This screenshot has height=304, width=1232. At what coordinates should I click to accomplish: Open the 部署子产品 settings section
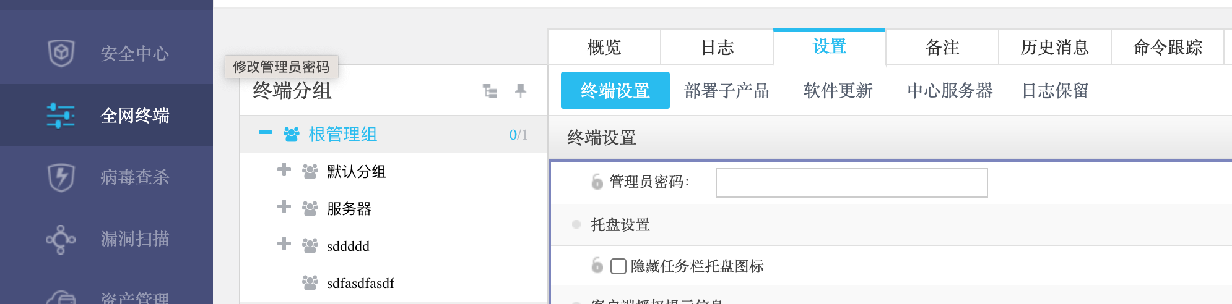pos(726,91)
